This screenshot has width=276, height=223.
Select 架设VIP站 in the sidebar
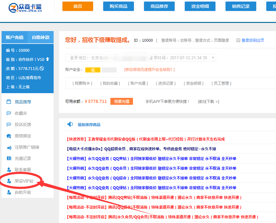point(24,181)
